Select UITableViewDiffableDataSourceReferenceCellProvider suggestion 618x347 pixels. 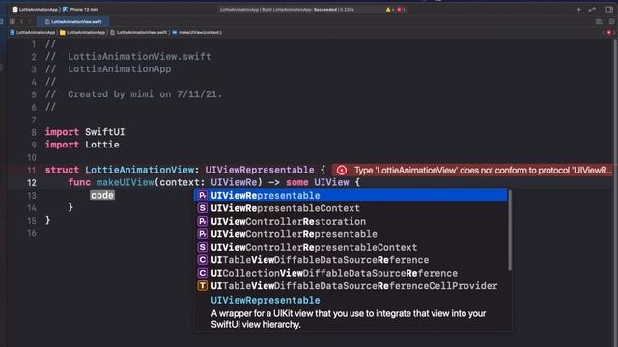(351, 286)
